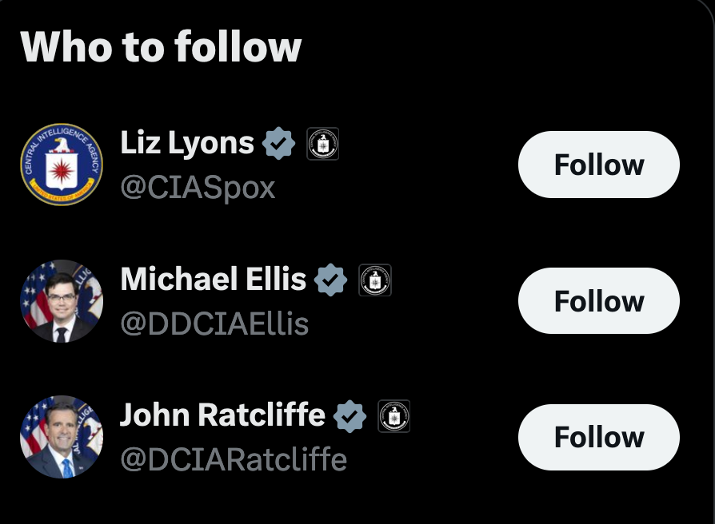The height and width of the screenshot is (524, 715).
Task: Follow Michael Ellis
Action: [x=598, y=301]
